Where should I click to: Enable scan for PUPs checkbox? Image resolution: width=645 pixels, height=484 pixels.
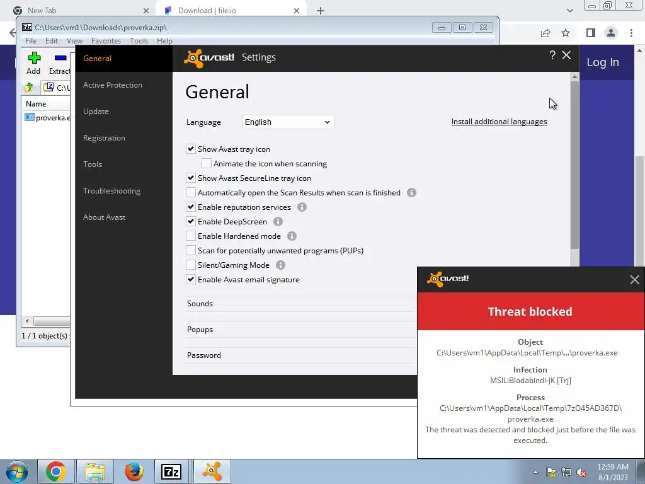[x=190, y=250]
